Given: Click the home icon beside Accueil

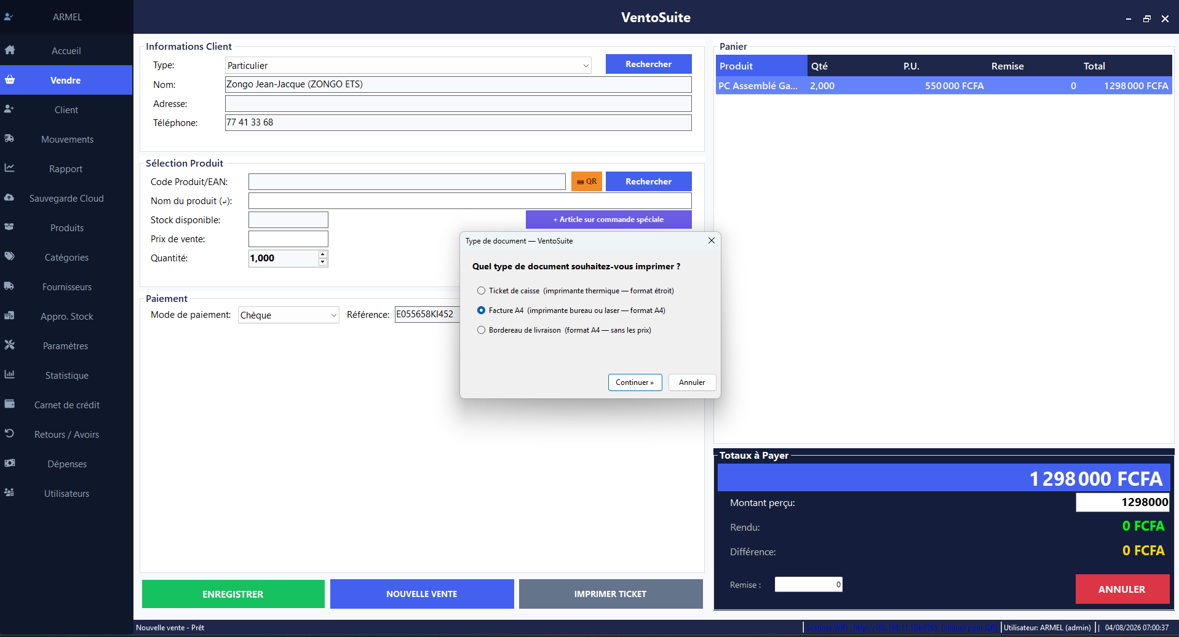Looking at the screenshot, I should coord(10,50).
